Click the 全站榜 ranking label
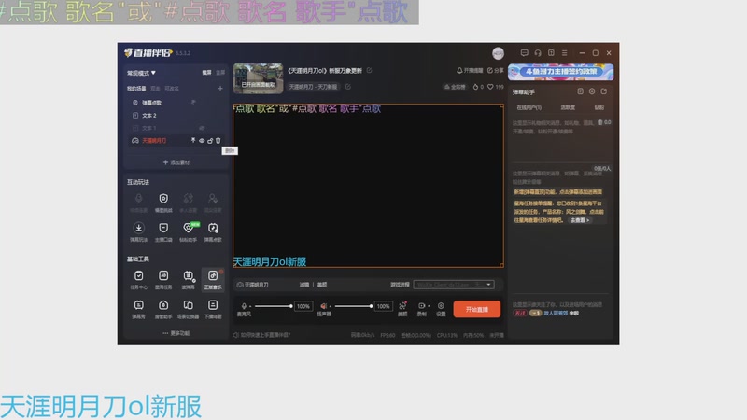This screenshot has width=747, height=420. [455, 87]
